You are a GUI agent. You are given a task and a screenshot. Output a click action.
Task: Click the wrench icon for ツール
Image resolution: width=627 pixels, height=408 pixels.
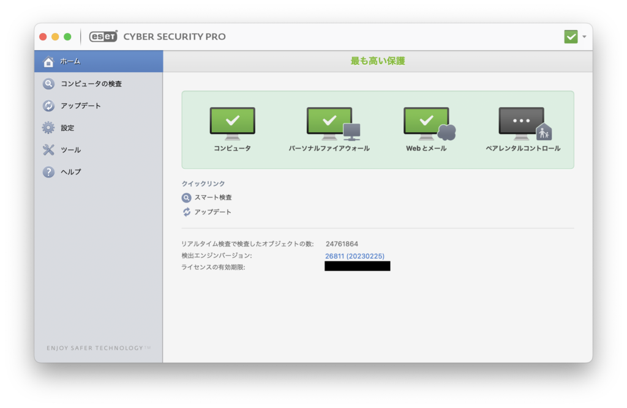[x=48, y=149]
